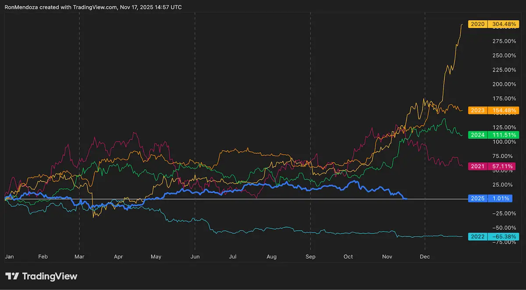Select the orange 2020 series label showing 304.48%
This screenshot has width=526, height=290.
[x=493, y=24]
